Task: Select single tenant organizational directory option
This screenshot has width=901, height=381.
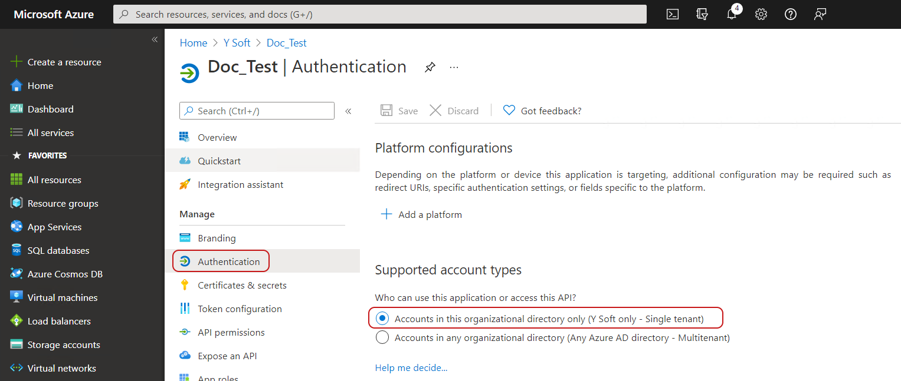Action: (x=382, y=319)
